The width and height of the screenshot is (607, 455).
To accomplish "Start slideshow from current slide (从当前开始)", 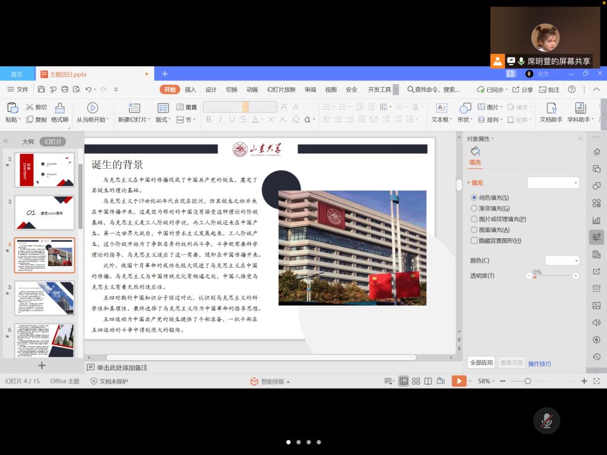I will 92,108.
